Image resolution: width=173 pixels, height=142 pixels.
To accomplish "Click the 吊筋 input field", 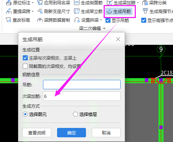I will coord(82,85).
